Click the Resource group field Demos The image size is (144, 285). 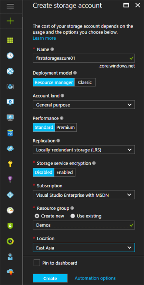84,225
